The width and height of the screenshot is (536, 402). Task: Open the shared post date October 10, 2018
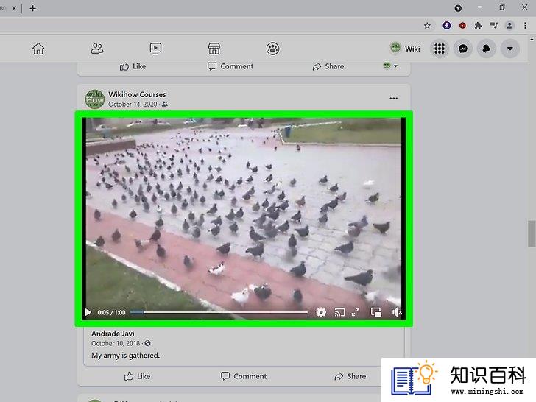[x=116, y=343]
